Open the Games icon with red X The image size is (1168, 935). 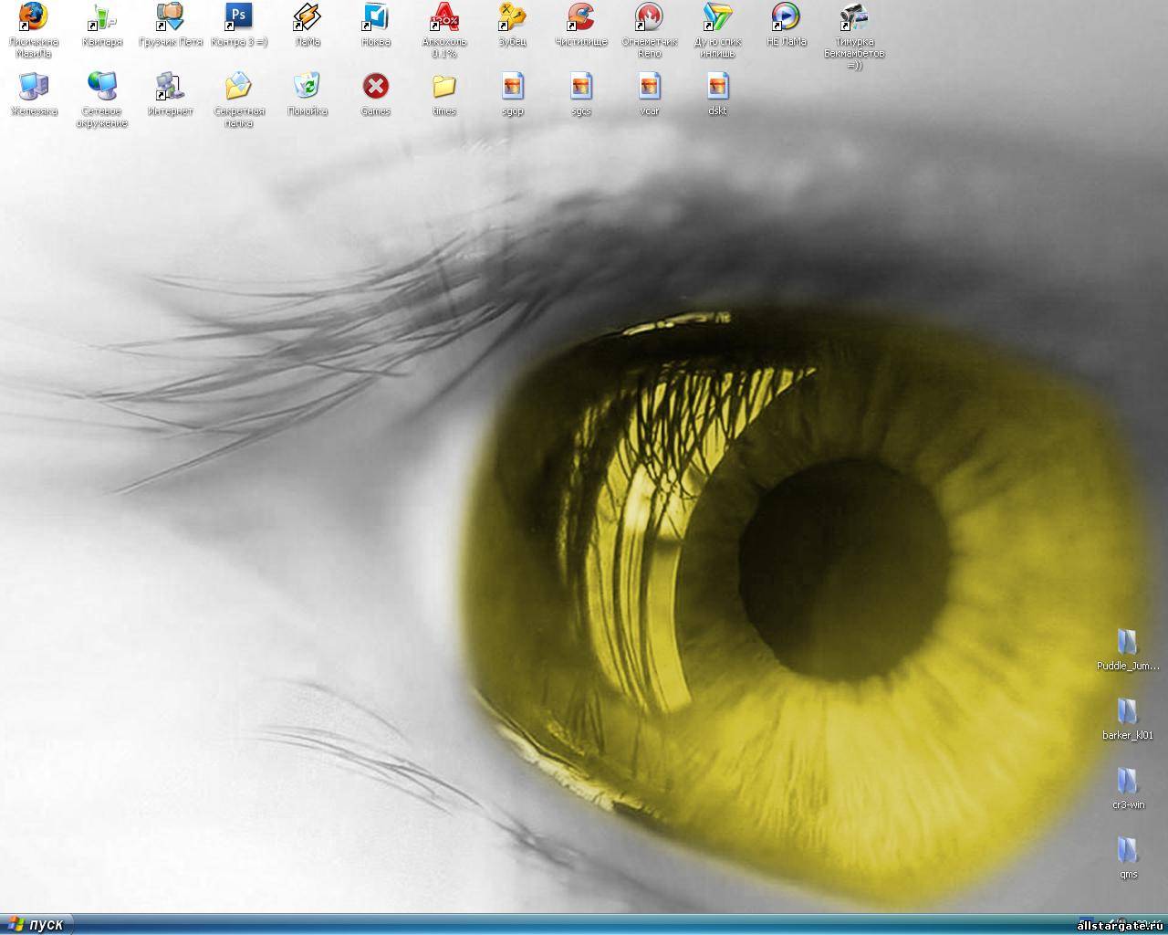click(x=375, y=87)
